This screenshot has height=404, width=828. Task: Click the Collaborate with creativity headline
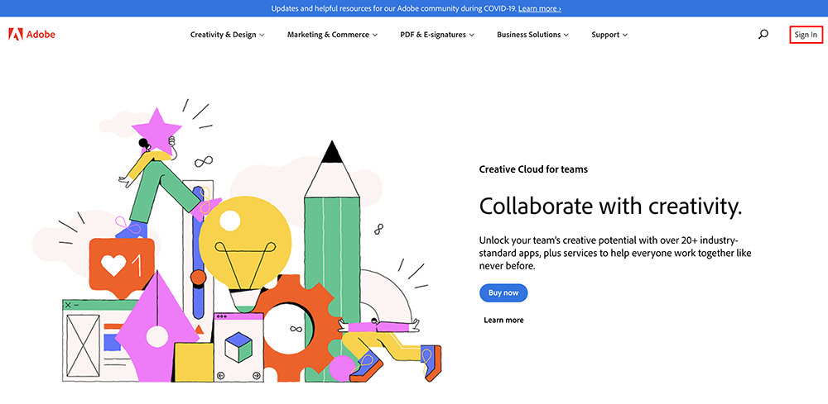(610, 205)
